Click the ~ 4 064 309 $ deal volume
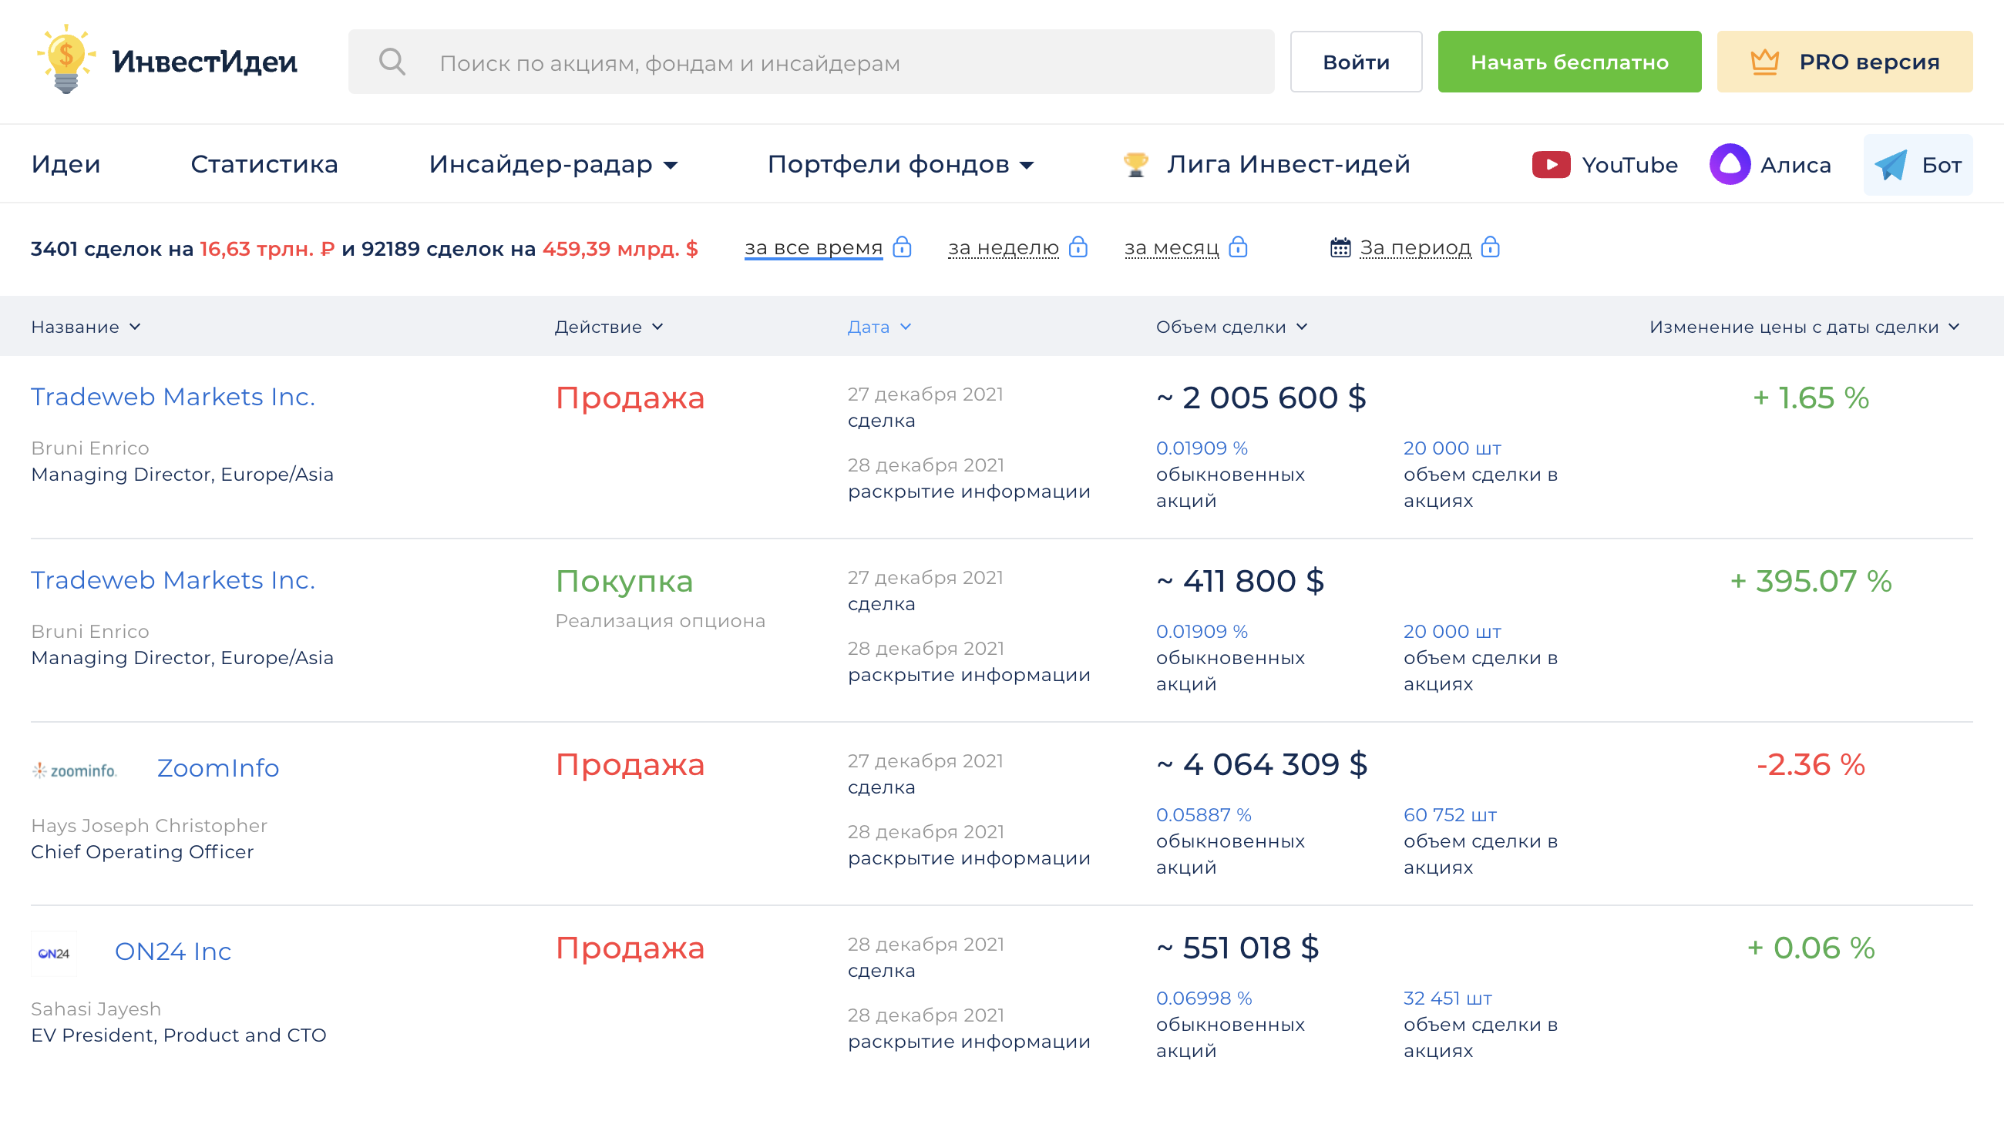 (x=1262, y=764)
